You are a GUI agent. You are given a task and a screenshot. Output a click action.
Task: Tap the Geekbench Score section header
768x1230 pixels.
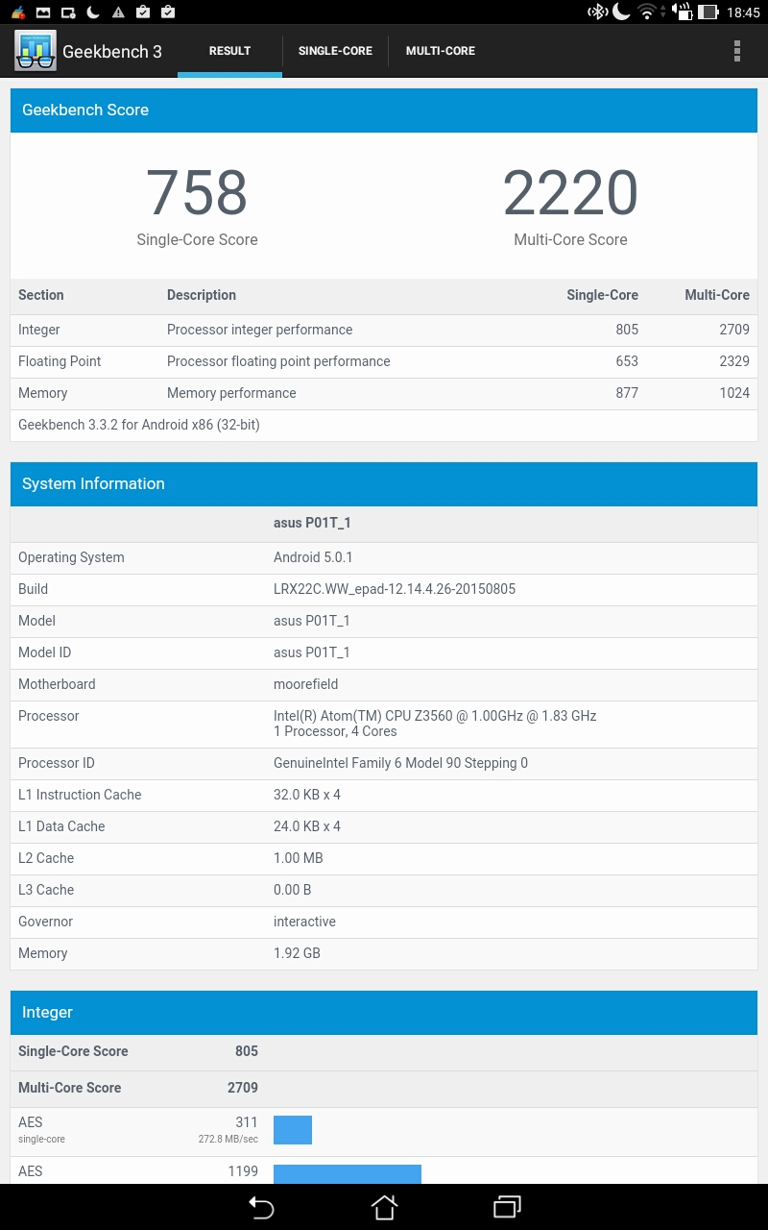click(x=384, y=111)
